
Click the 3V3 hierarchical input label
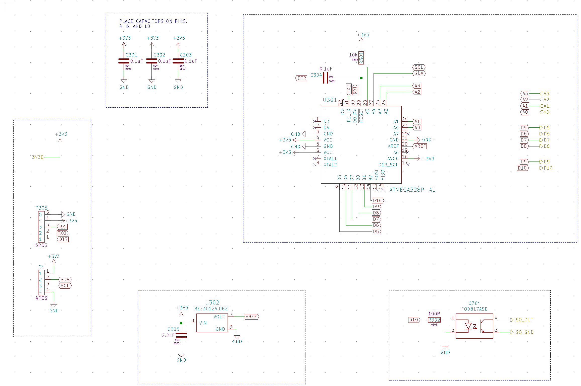(x=38, y=157)
